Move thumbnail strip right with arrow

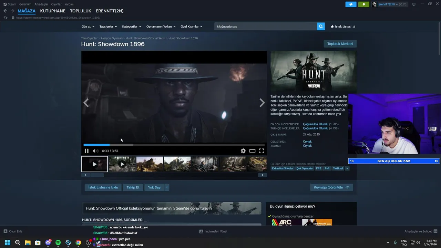point(262,175)
